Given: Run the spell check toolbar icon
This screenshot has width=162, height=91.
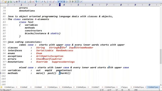Looking at the screenshot, I should (19, 2).
